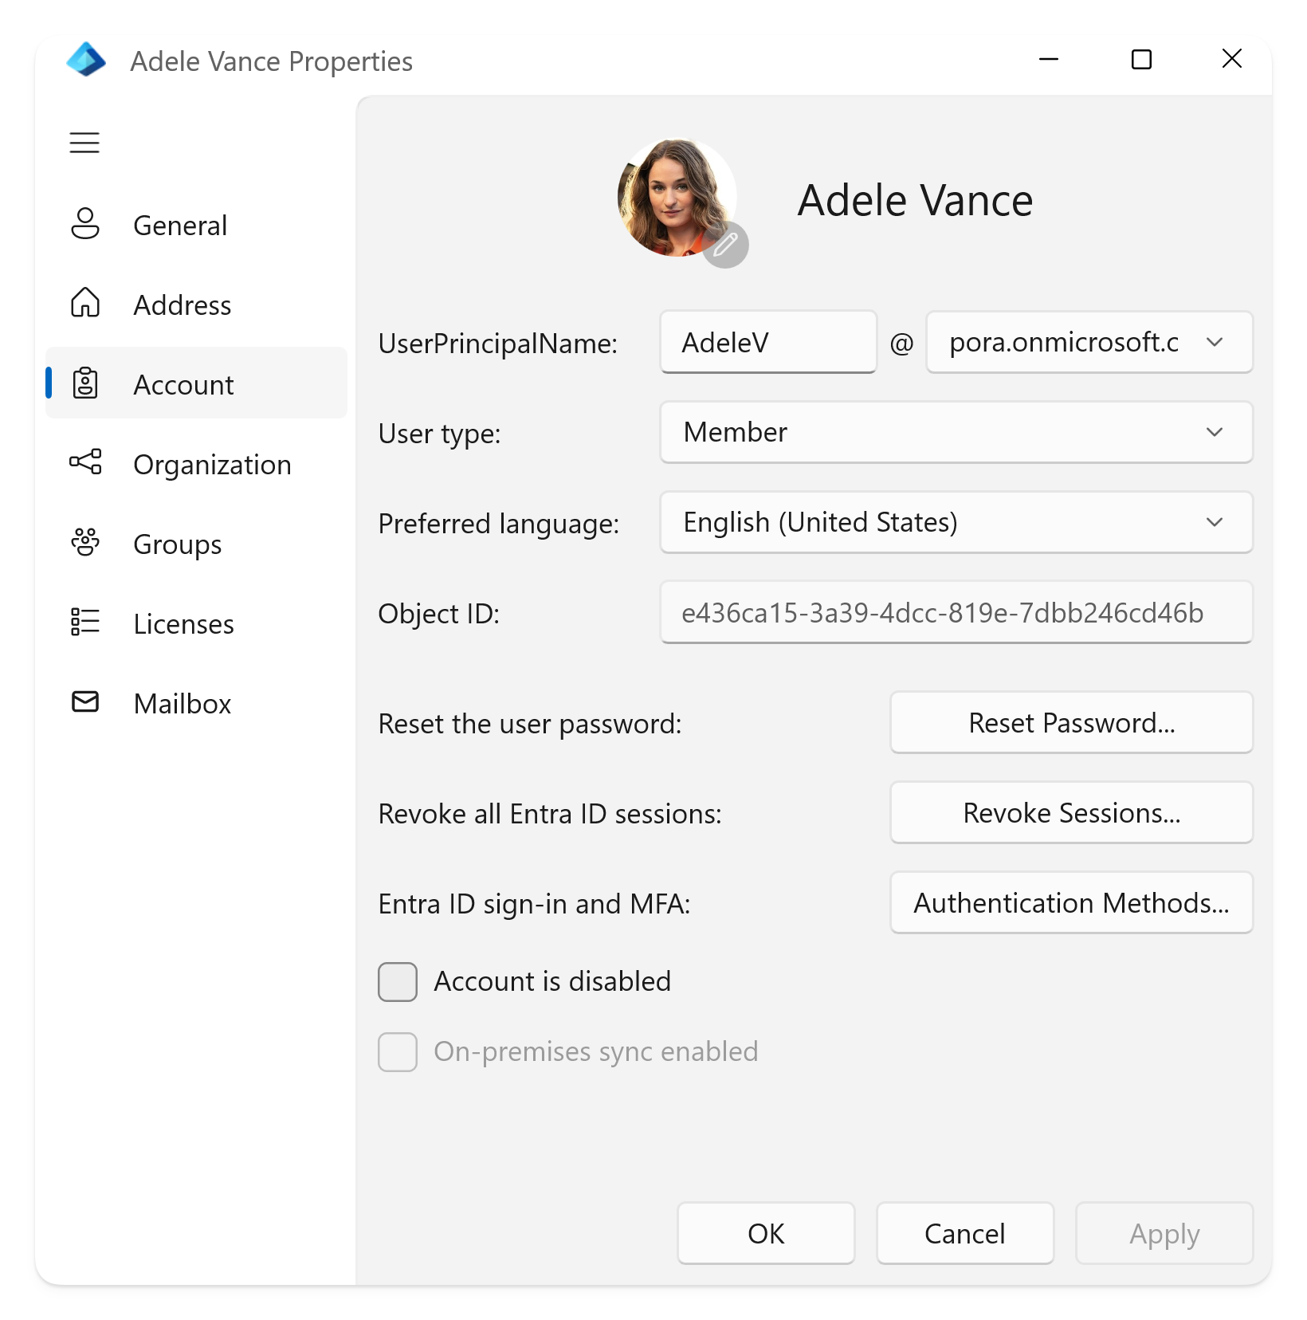Go to the Mailbox section
1307x1320 pixels.
tap(182, 703)
